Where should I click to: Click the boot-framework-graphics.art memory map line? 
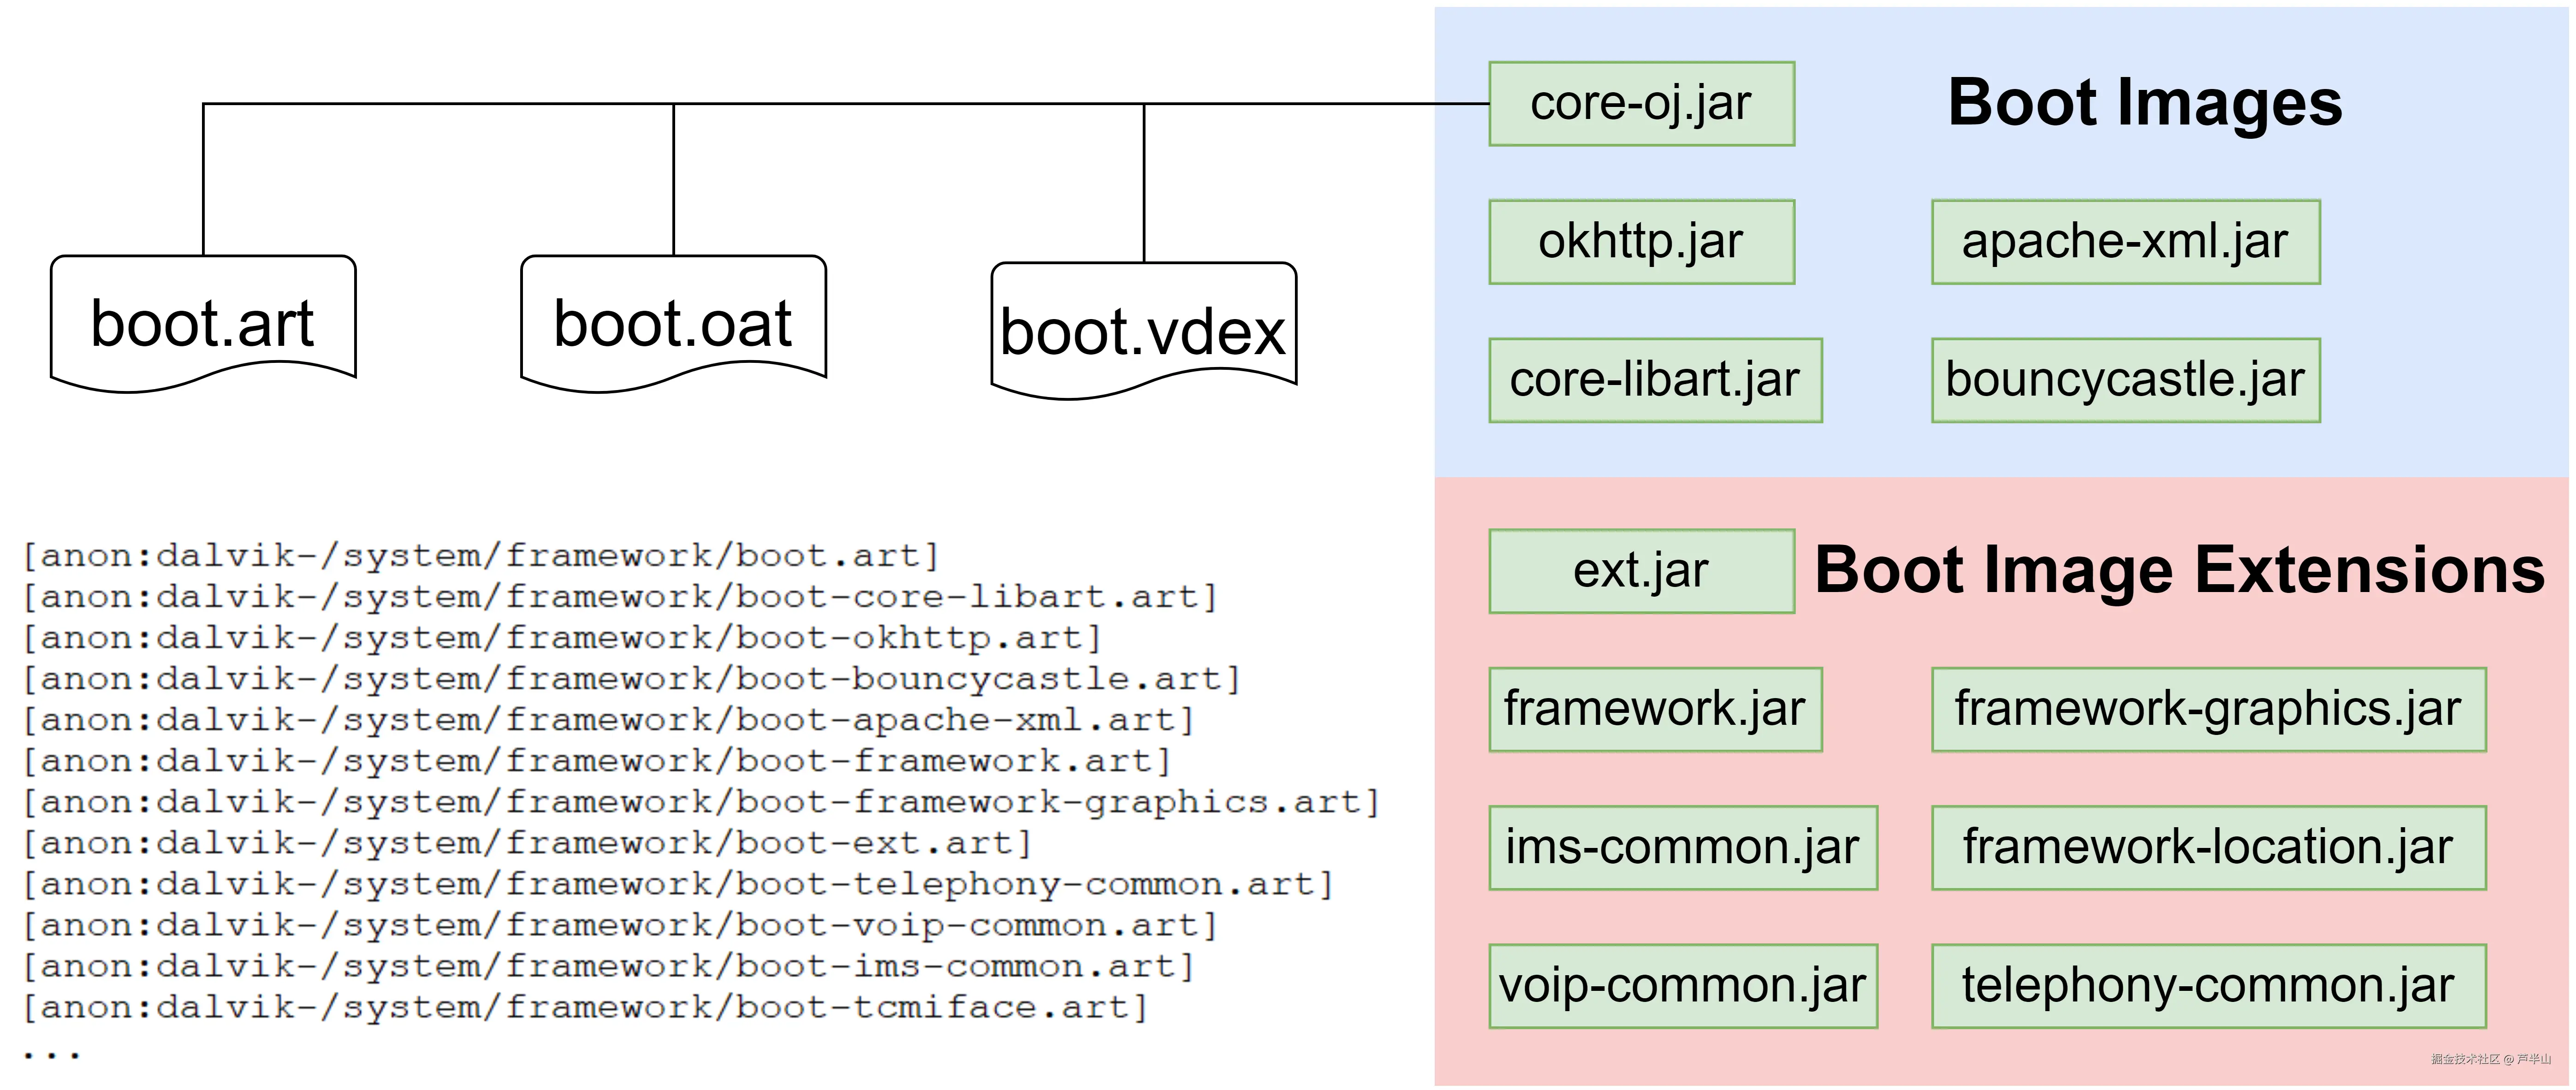point(700,802)
